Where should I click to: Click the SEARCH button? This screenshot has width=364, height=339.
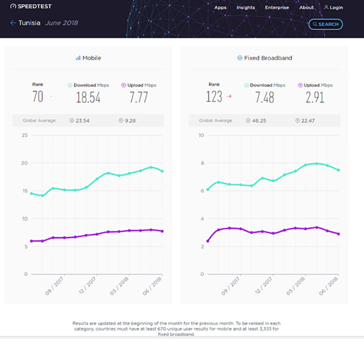(x=325, y=25)
